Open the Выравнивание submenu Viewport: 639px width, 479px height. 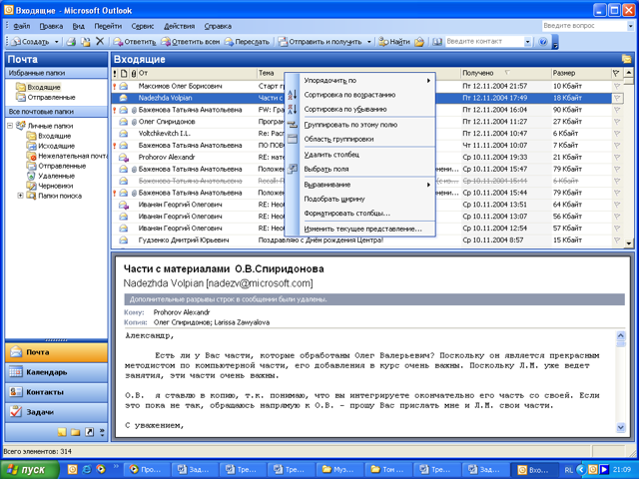tap(359, 185)
